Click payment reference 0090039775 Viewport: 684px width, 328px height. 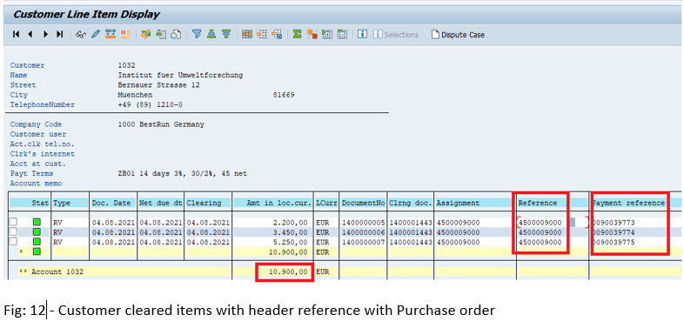(x=614, y=242)
